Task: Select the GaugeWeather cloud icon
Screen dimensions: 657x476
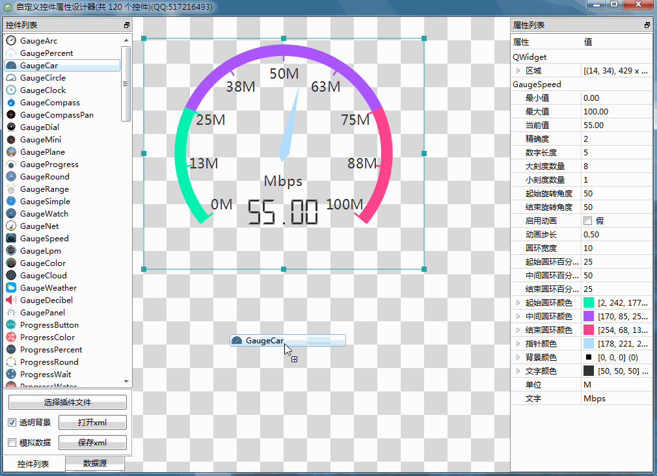Action: [x=11, y=288]
